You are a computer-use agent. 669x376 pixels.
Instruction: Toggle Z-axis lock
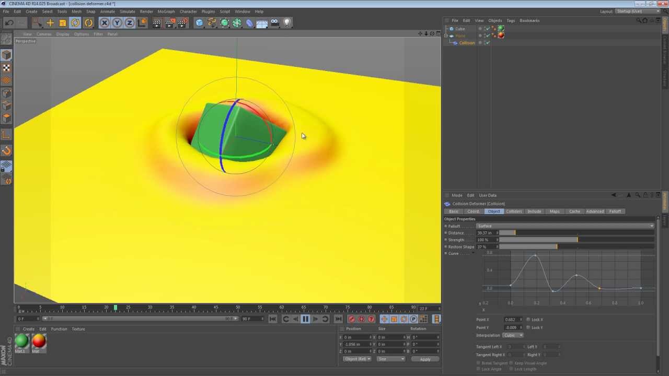(130, 22)
